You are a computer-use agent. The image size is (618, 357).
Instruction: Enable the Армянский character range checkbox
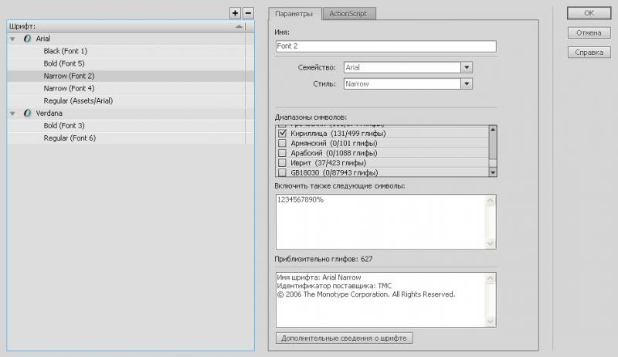pos(282,143)
